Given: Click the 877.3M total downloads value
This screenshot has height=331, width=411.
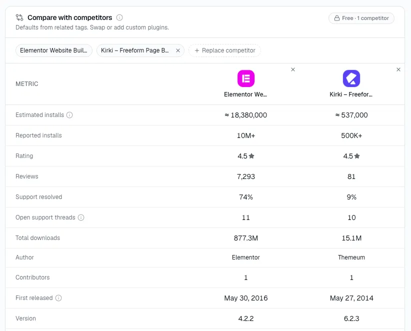Looking at the screenshot, I should click(x=246, y=238).
